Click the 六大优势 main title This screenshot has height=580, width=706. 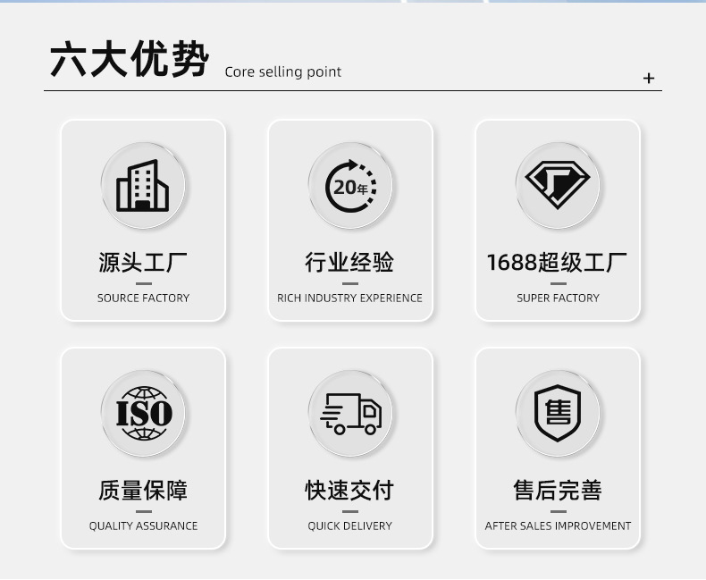pyautogui.click(x=130, y=59)
